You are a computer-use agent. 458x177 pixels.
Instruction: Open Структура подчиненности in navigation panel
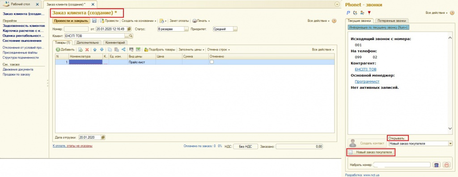point(21,58)
